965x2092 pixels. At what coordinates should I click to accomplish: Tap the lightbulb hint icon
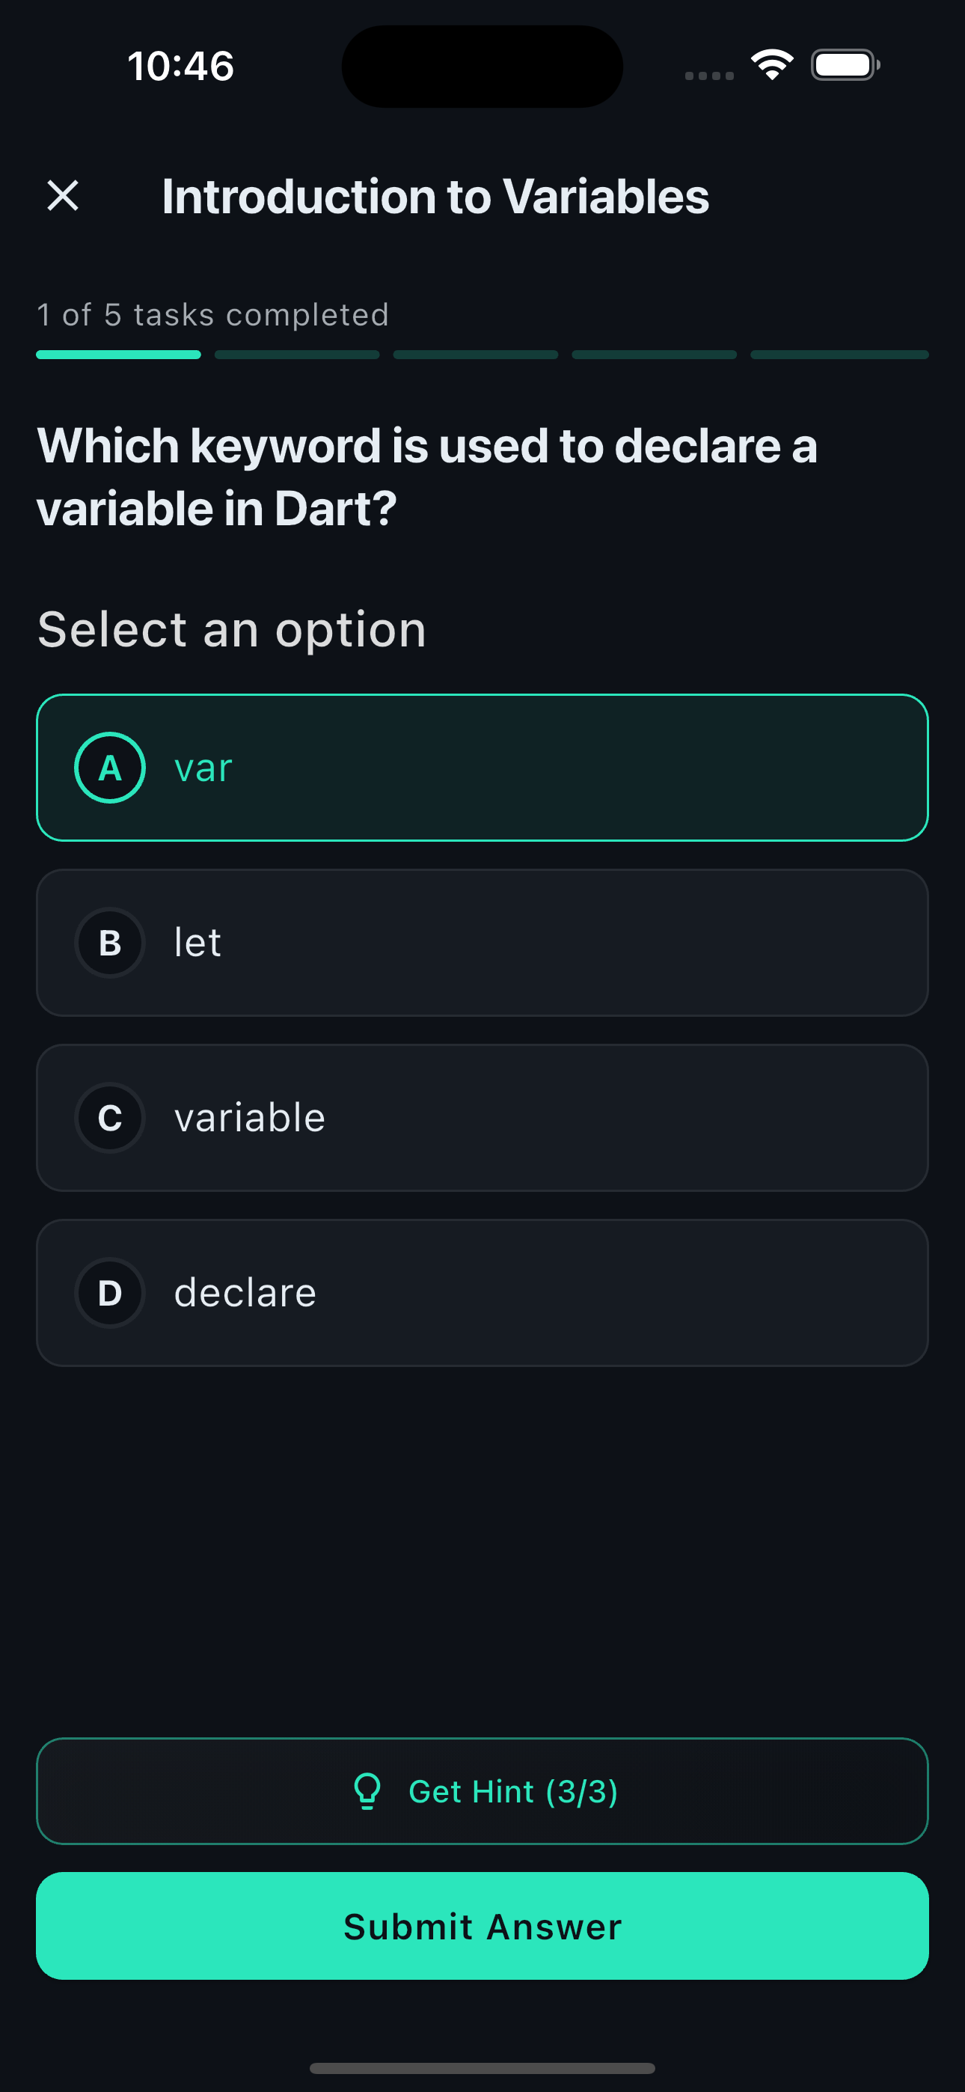[367, 1790]
